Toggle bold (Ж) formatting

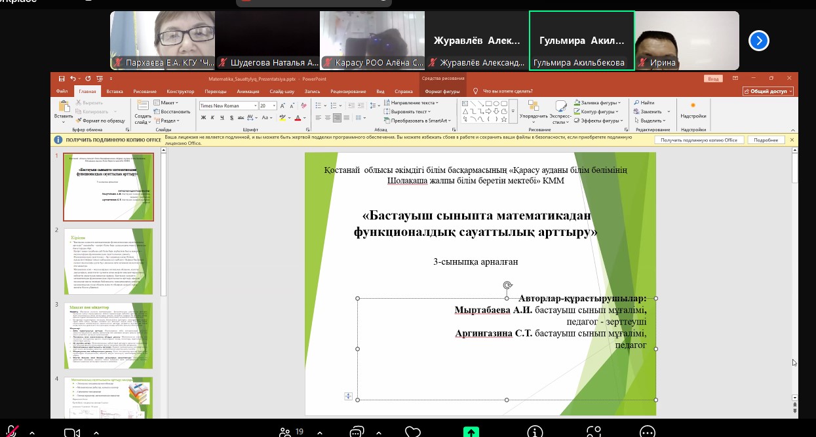[x=203, y=118]
